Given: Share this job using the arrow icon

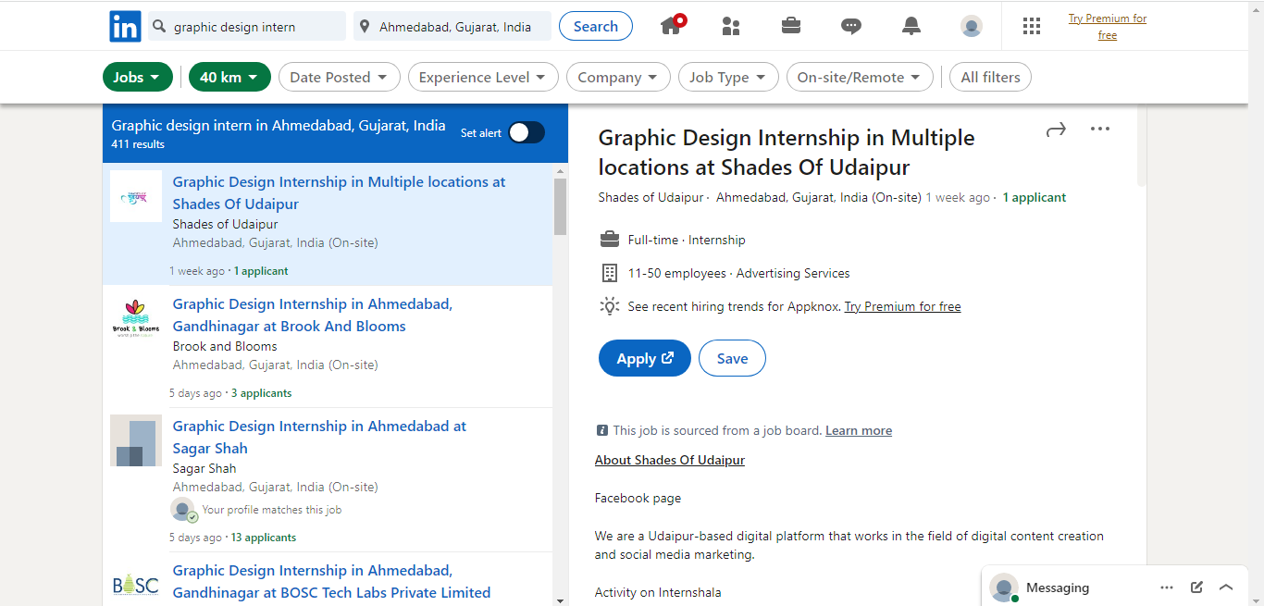Looking at the screenshot, I should [x=1056, y=130].
